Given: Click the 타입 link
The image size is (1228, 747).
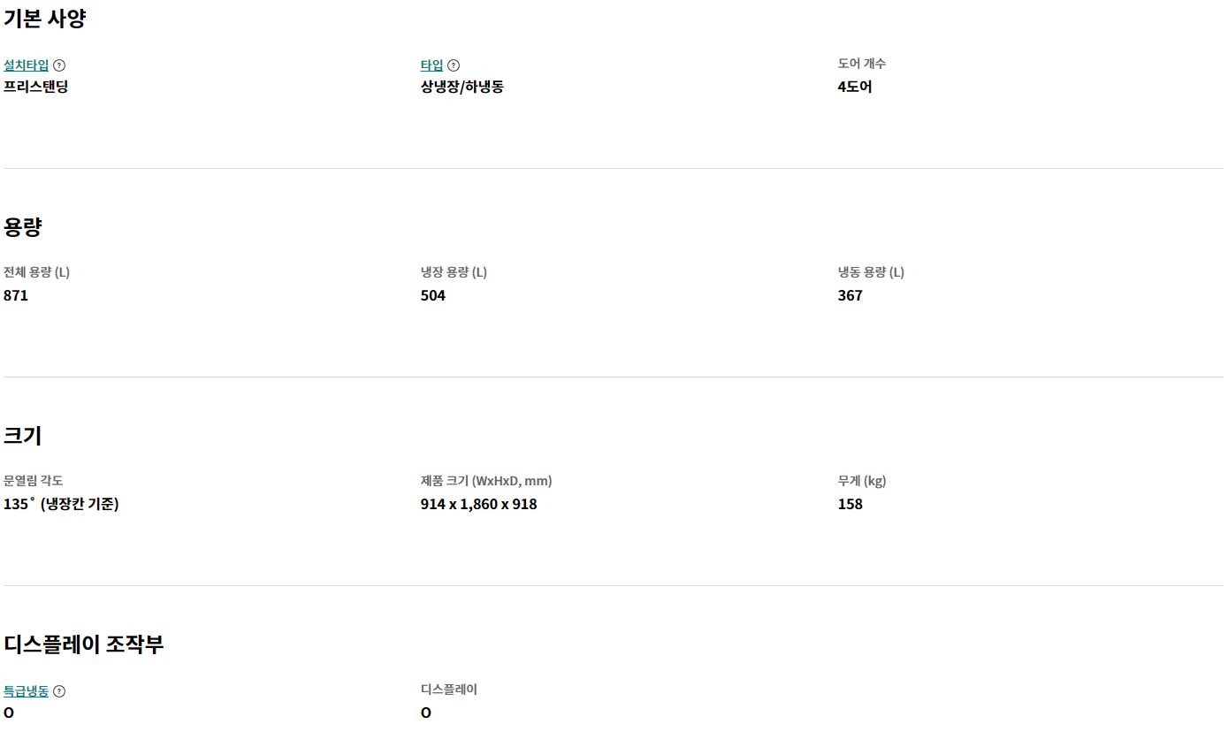Looking at the screenshot, I should [431, 65].
